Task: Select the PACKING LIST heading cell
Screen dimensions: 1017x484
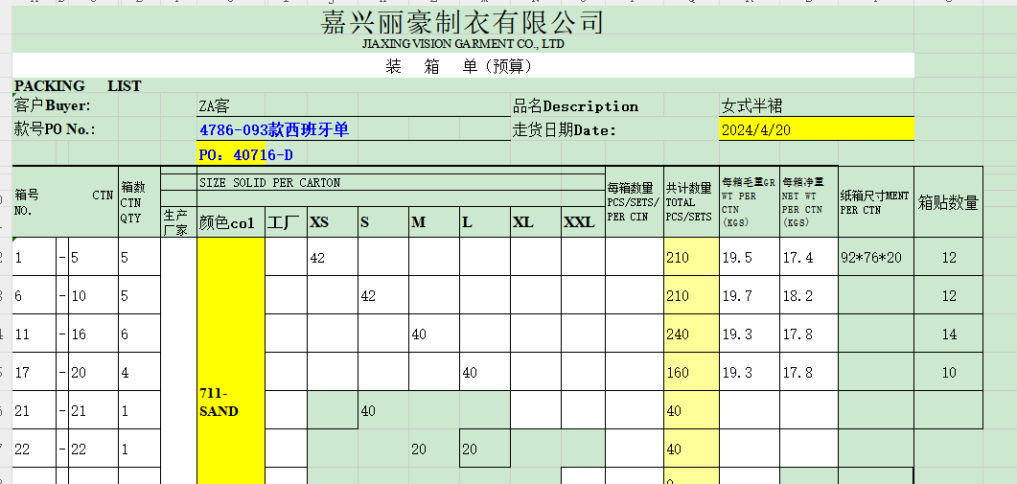Action: pos(77,86)
